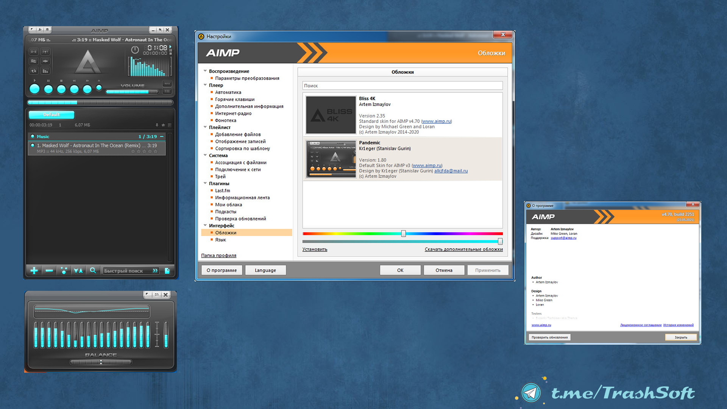Toggle repeat mode in the AIMP player
Image resolution: width=727 pixels, height=409 pixels.
(x=34, y=71)
